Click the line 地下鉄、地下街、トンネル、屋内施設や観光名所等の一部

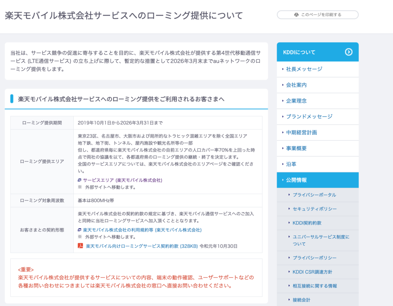point(135,143)
